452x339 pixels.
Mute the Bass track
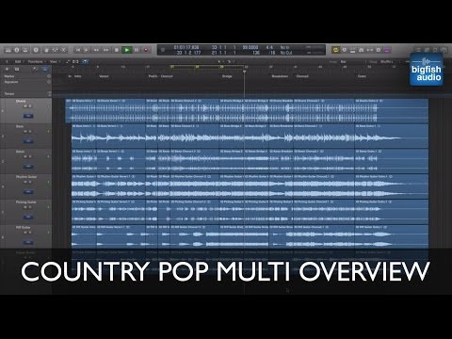[x=25, y=132]
